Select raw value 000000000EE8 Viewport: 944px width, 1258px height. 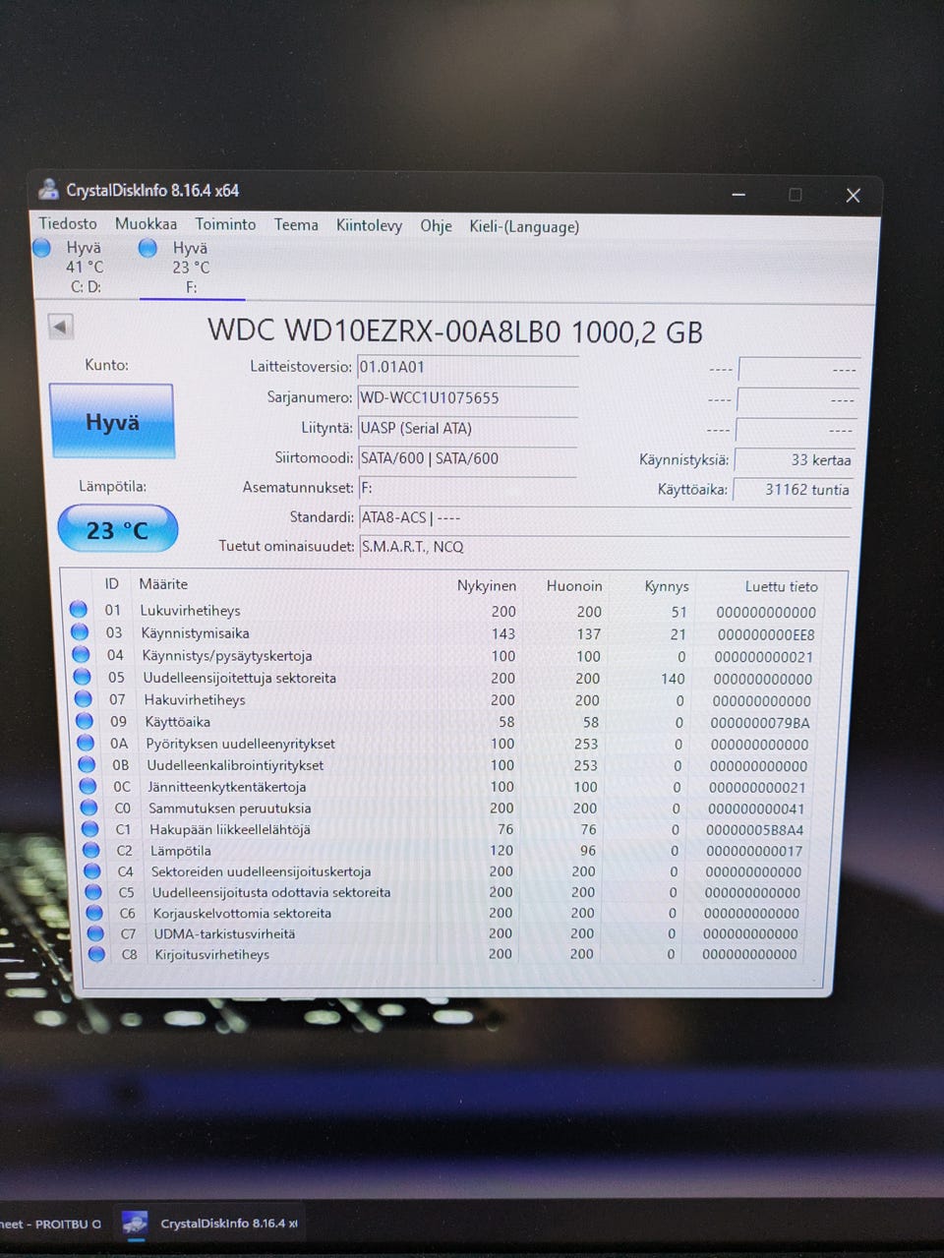766,635
